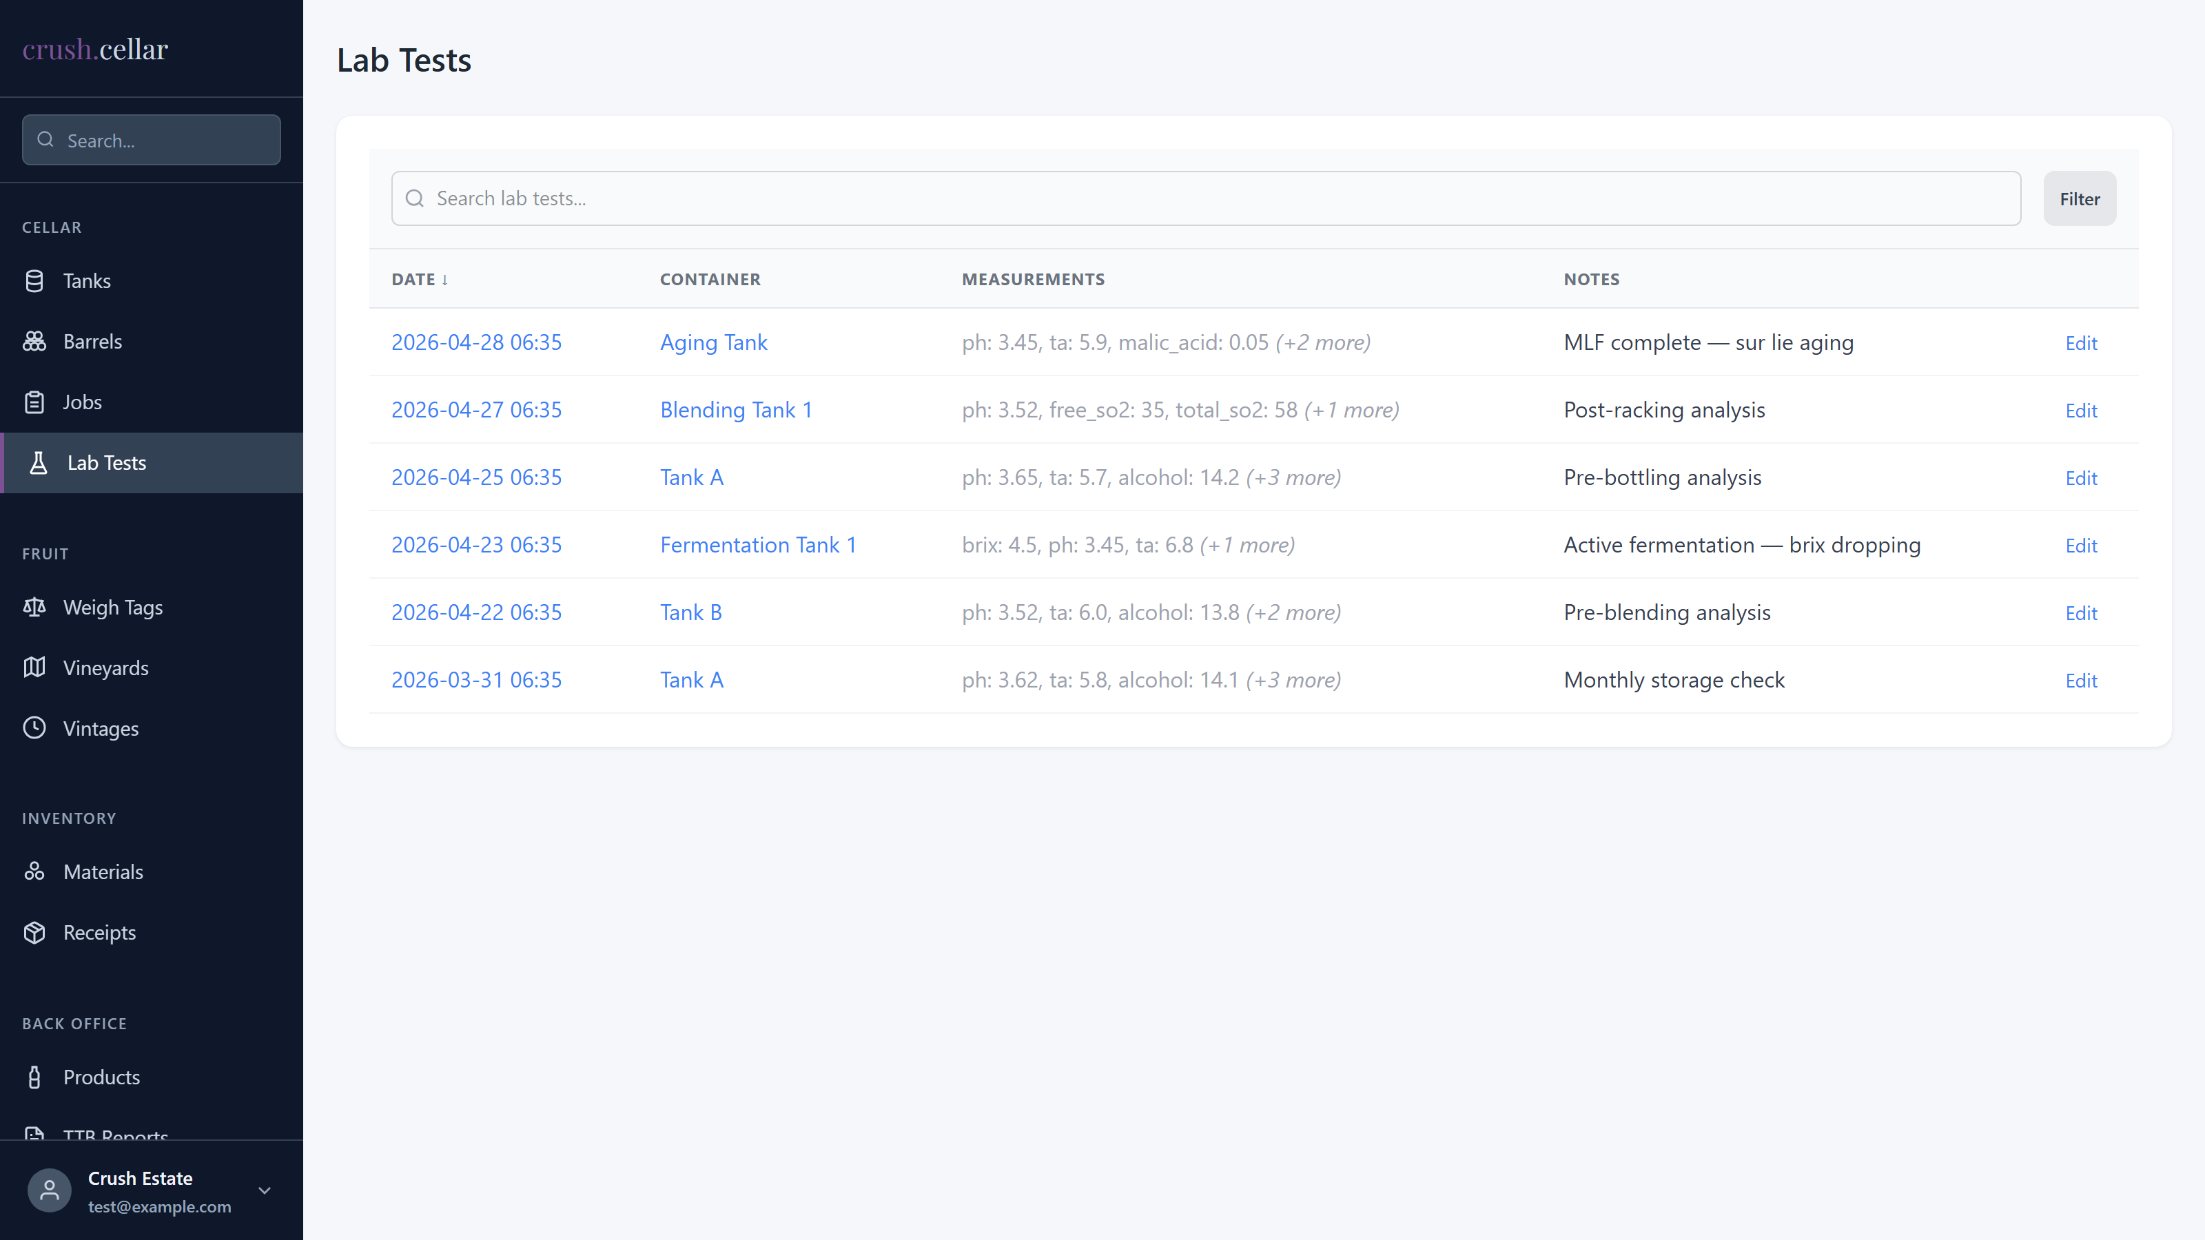
Task: Click the Notes column header
Action: 1591,279
